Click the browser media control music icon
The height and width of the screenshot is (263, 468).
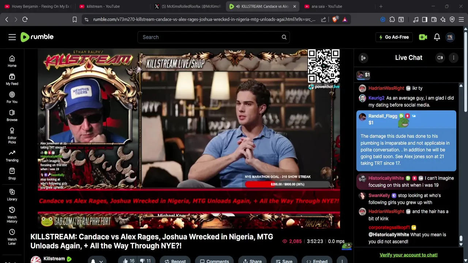point(416,19)
